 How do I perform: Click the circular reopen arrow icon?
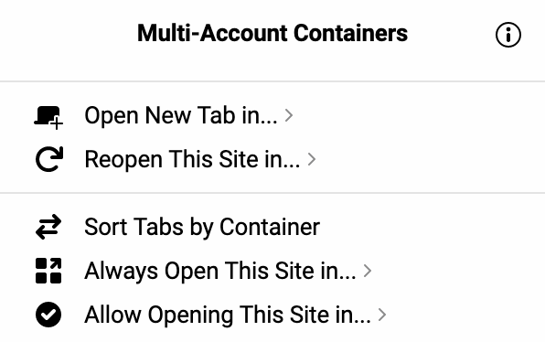(x=49, y=159)
